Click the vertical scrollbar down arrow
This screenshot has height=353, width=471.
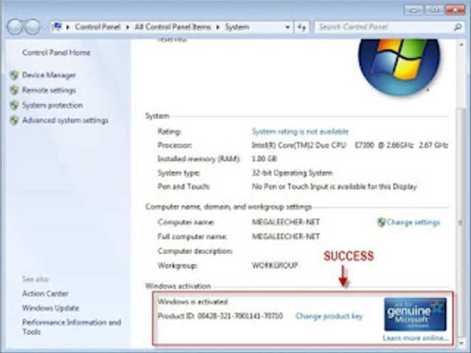pyautogui.click(x=461, y=343)
